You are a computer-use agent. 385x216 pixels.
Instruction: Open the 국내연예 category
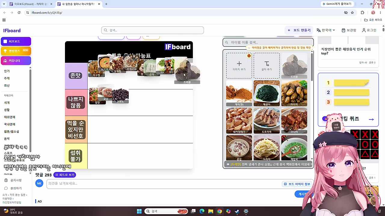point(10,124)
